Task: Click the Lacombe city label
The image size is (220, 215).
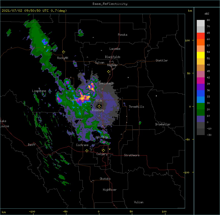Action: pos(115,49)
